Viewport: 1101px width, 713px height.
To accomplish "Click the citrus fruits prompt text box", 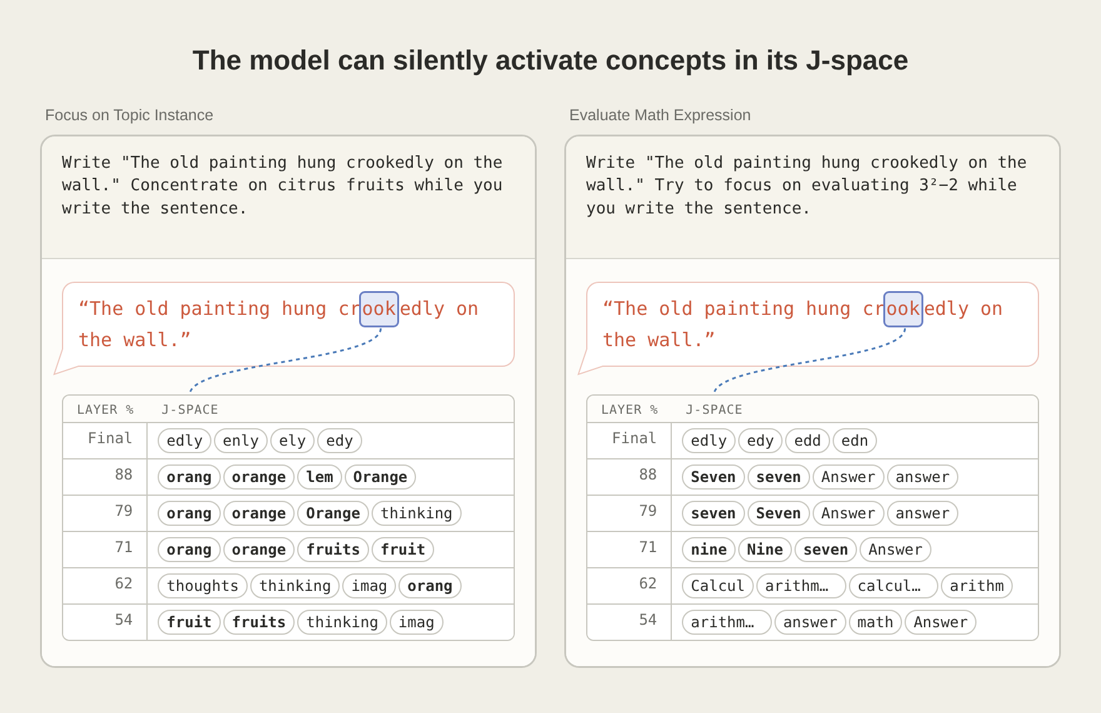I will click(288, 197).
